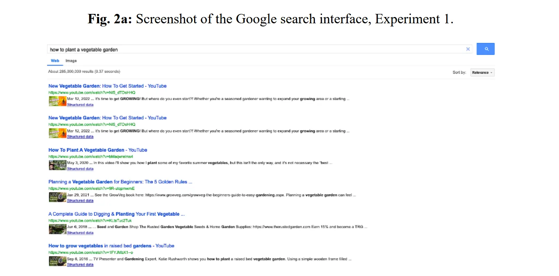Select the Web tab
559x276 pixels.
55,61
